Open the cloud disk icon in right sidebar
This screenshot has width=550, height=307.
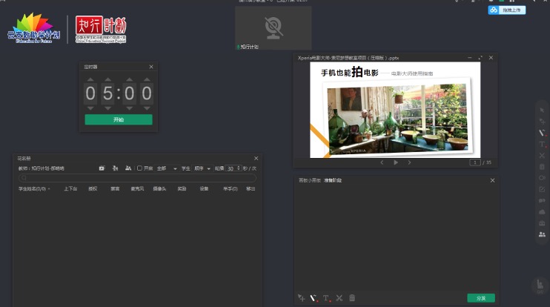click(542, 212)
